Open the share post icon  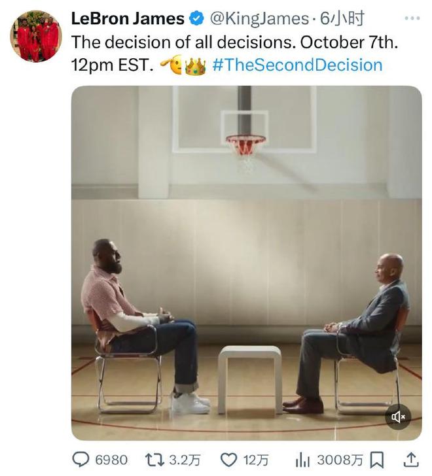pos(410,460)
